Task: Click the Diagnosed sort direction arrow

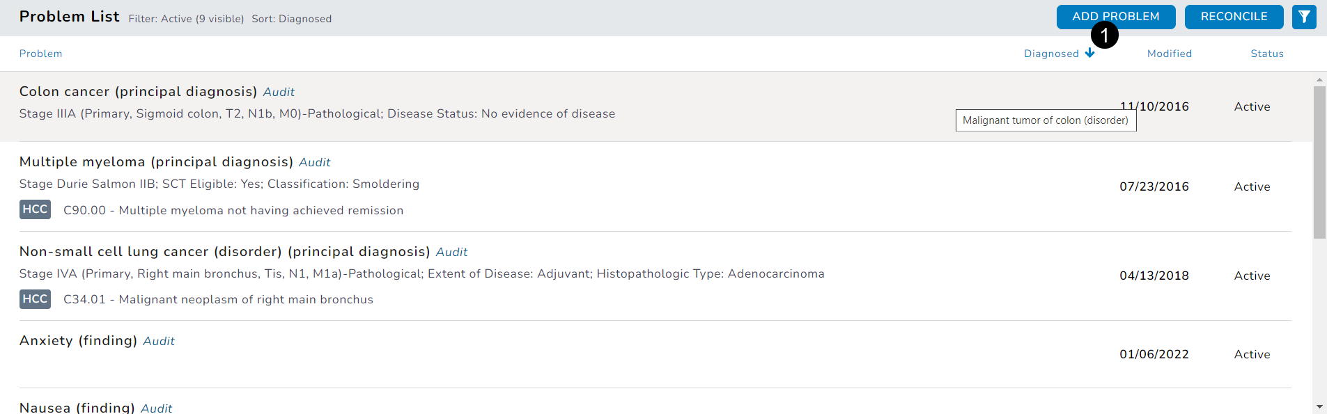Action: (x=1089, y=54)
